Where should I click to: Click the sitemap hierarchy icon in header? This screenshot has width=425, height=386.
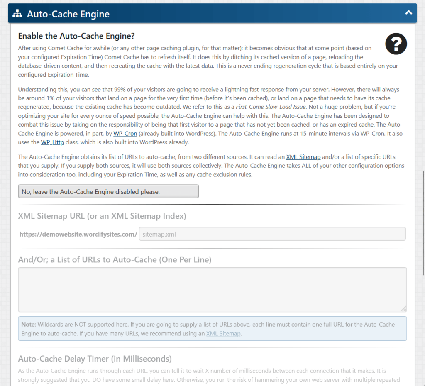(17, 14)
